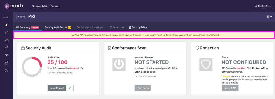Open the hexagon icon in sidebar
The width and height of the screenshot is (275, 99).
click(x=6, y=70)
